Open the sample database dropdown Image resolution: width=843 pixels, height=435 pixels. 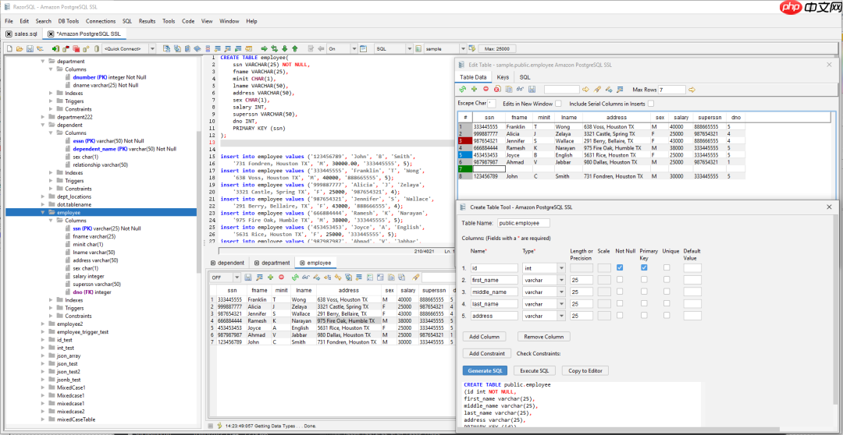[462, 48]
